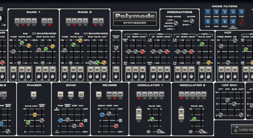This screenshot has height=138, width=253.
Task: Select the Reverb ROOM type button
Action: [109, 94]
